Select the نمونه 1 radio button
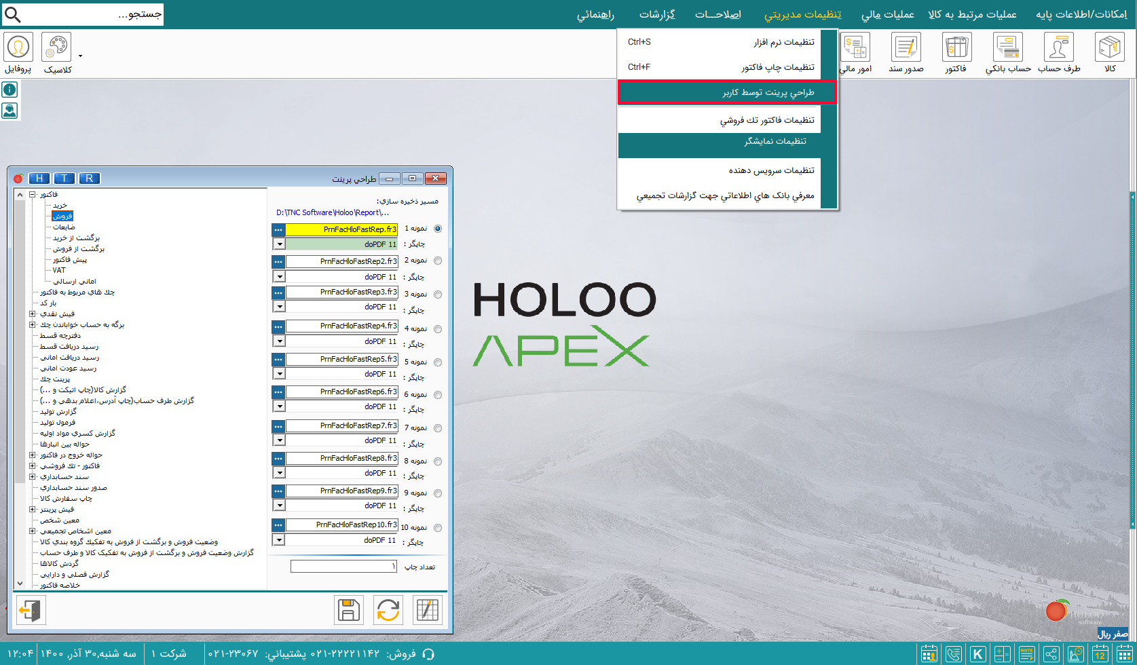 tap(438, 229)
